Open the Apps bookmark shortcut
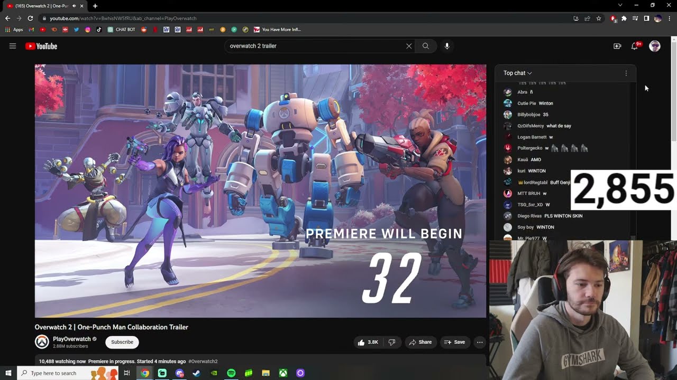The height and width of the screenshot is (380, 677). (x=14, y=30)
